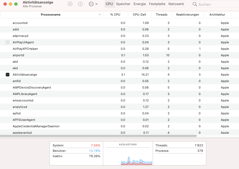Select the AirPlayUIAgent process name

coord(23,42)
